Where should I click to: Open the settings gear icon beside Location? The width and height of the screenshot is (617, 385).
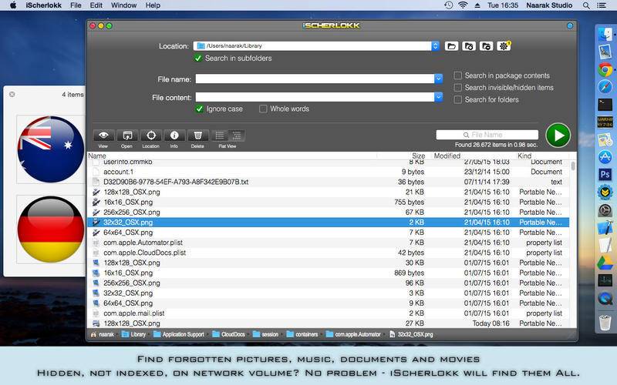point(504,46)
